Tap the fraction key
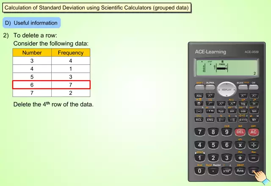 199,104
